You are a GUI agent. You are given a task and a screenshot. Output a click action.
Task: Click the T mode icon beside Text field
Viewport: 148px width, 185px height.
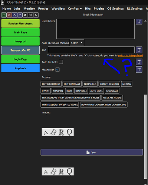(139, 50)
